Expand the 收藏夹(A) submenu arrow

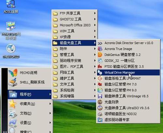(x=50, y=104)
